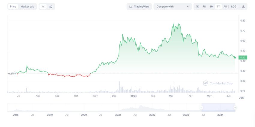Toggle LOG scale on chart

pos(234,7)
